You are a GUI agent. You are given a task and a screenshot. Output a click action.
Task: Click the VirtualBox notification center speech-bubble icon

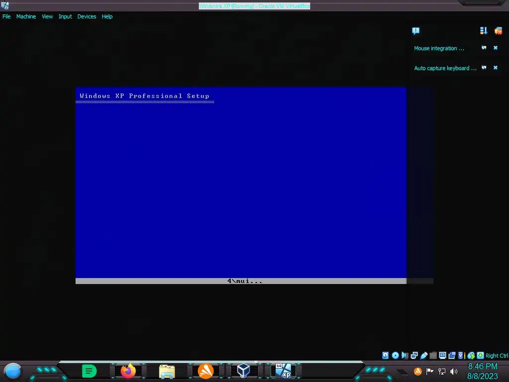(416, 31)
